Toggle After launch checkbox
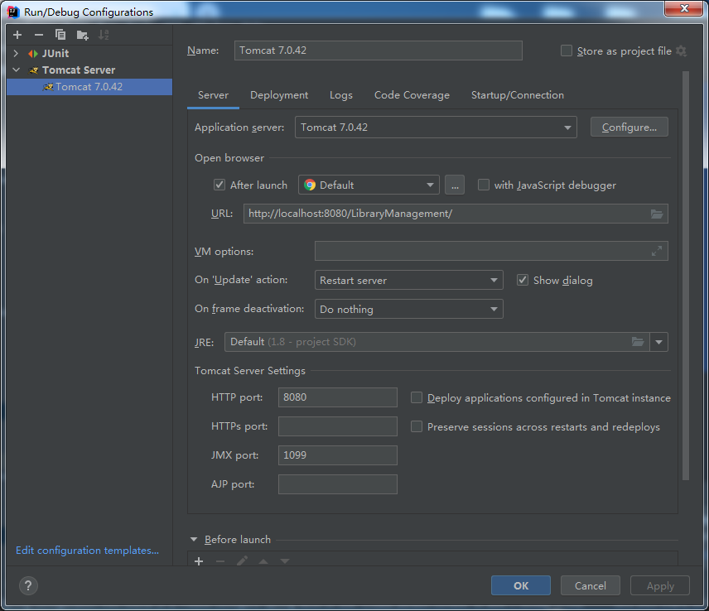The image size is (709, 611). click(x=219, y=185)
